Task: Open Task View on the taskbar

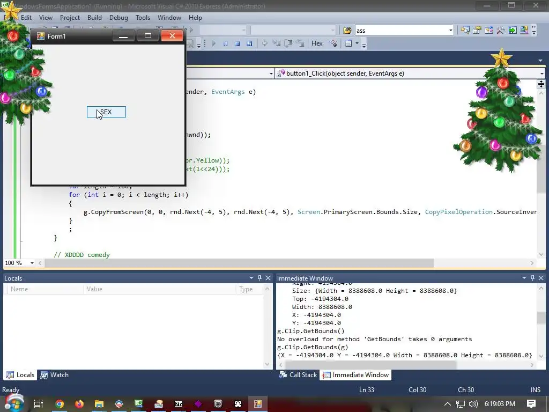Action: [x=38, y=404]
